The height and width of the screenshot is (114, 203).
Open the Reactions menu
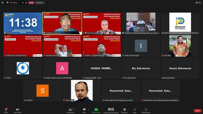[124, 110]
